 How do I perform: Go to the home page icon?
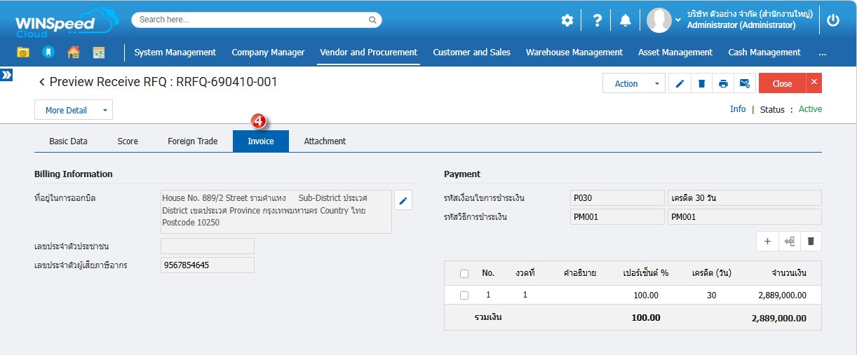(73, 53)
